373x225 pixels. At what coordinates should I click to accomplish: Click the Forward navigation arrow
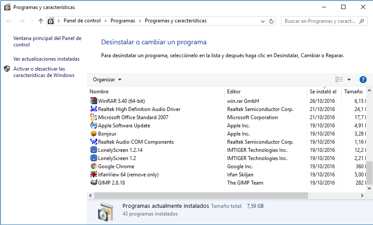[22, 21]
